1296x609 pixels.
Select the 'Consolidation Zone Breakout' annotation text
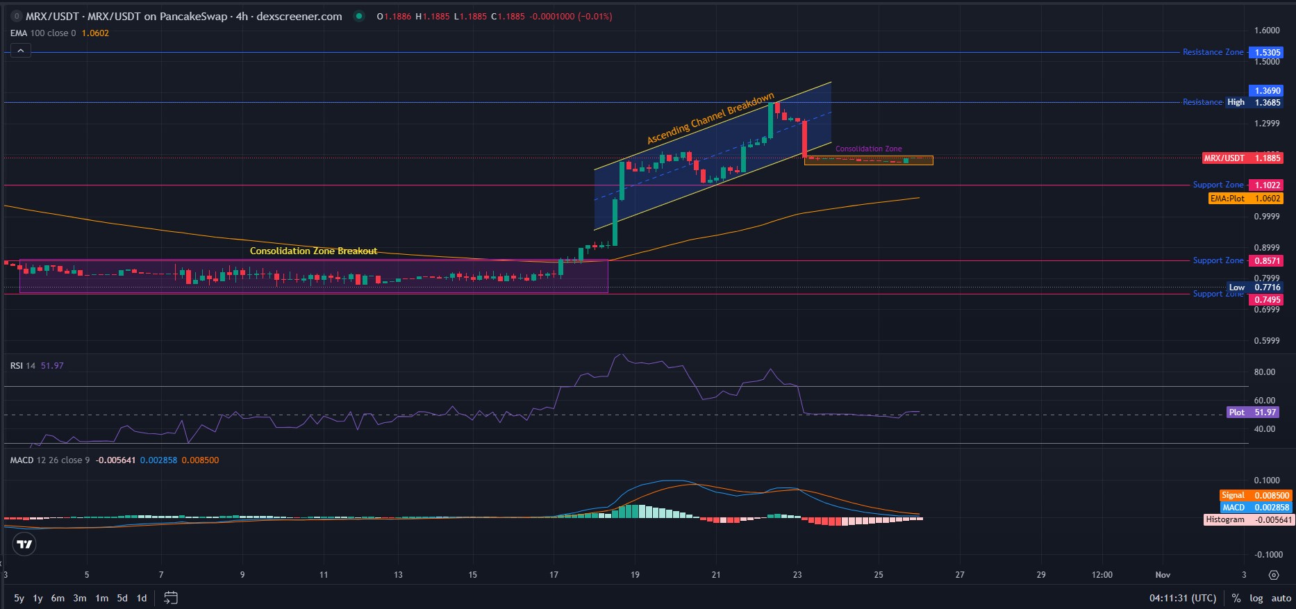313,251
